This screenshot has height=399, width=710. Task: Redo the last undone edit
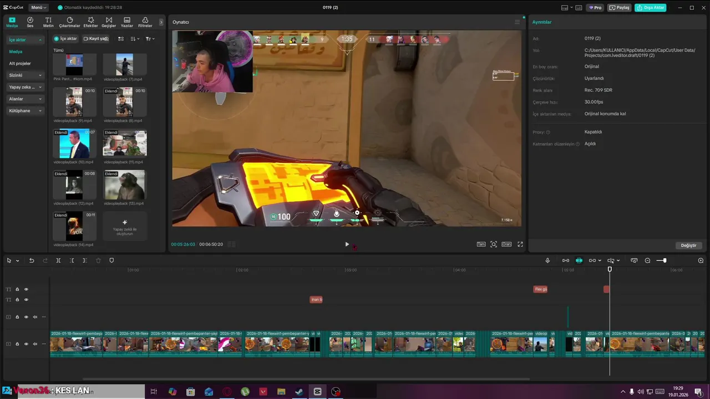pos(45,260)
